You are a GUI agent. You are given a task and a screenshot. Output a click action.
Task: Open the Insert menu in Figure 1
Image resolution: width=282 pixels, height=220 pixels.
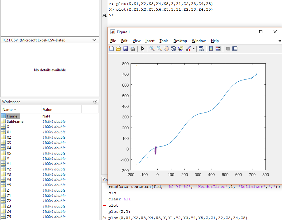pos(150,41)
